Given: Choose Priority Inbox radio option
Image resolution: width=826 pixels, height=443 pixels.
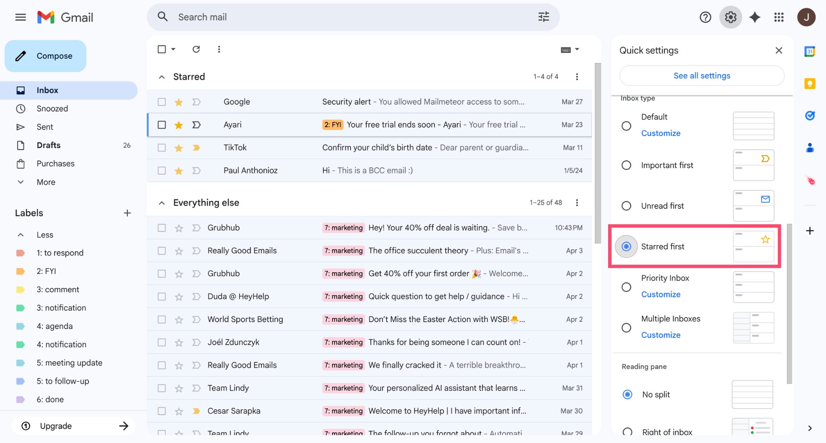Looking at the screenshot, I should coord(626,287).
